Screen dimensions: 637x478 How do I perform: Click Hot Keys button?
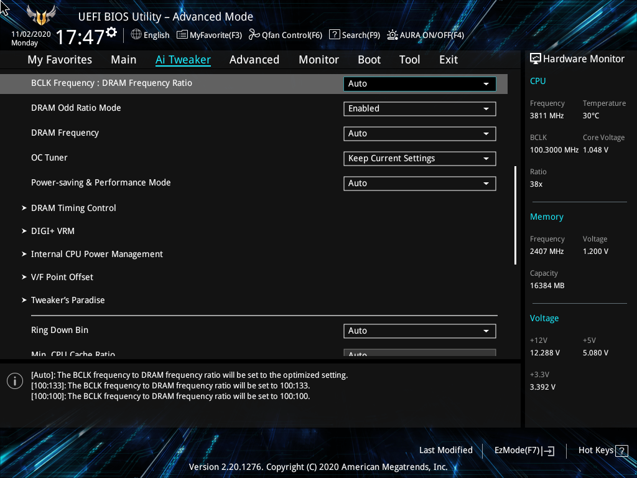click(x=603, y=451)
